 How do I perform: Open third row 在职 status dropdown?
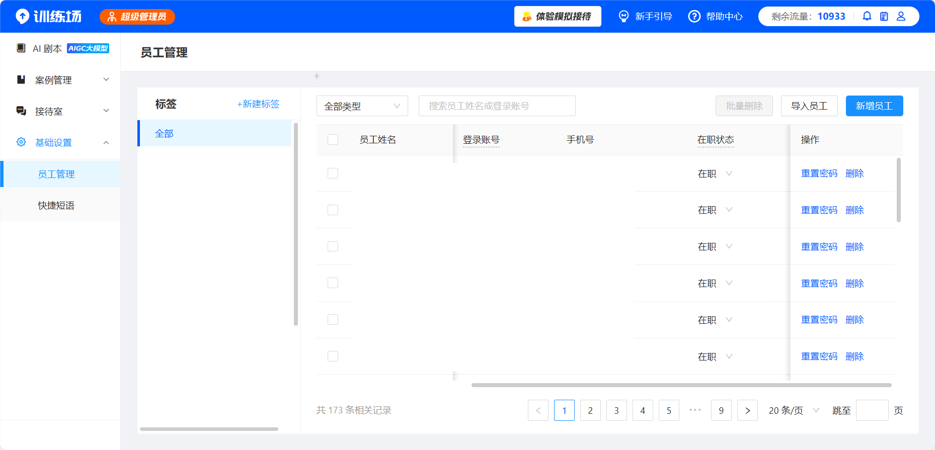[x=715, y=246]
